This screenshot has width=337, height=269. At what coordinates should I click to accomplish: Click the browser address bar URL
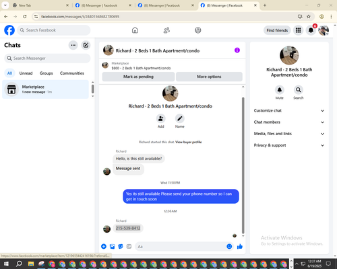click(80, 17)
